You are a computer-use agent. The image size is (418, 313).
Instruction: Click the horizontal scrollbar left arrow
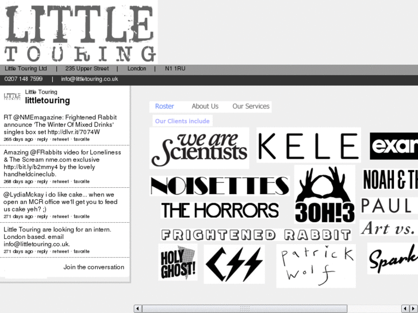(137, 308)
